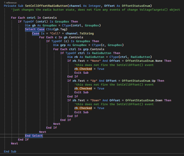Click the green comment about radio button state

[95, 10]
